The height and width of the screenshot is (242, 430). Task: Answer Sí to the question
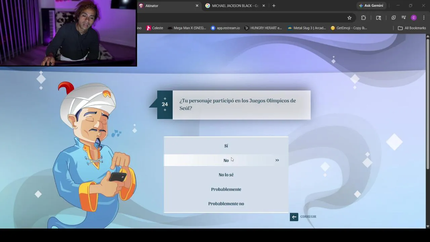[226, 146]
